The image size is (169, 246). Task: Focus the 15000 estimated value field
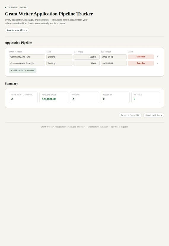87,57
